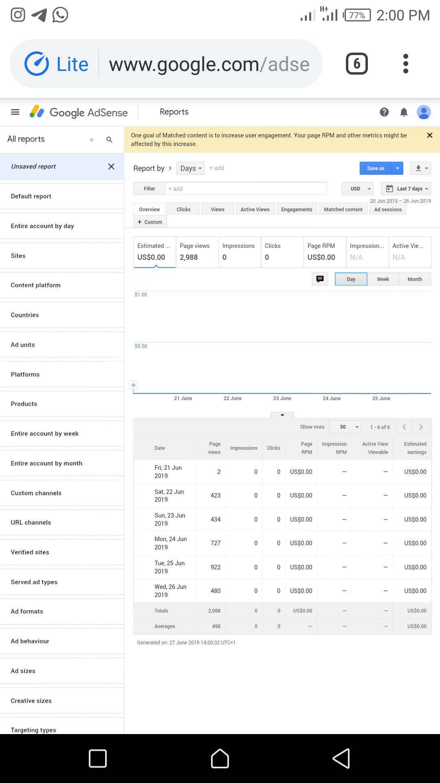Open the help question mark icon
Viewport: 440px width, 783px height.
pos(384,112)
